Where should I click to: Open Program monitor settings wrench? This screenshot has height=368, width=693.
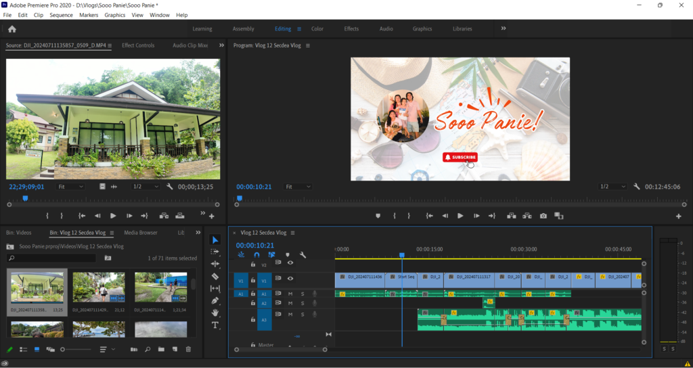point(636,187)
